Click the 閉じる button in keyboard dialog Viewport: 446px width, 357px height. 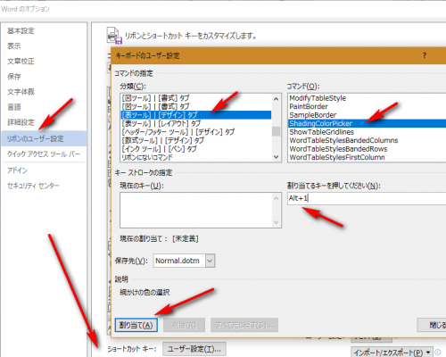(432, 325)
